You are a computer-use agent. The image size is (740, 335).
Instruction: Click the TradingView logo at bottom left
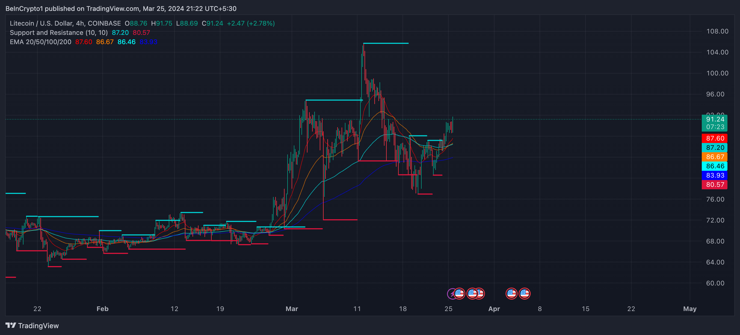pos(11,325)
